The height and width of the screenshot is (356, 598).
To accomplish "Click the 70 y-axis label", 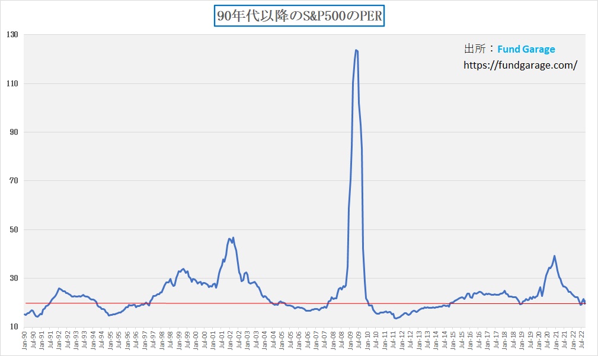I will click(x=14, y=181).
